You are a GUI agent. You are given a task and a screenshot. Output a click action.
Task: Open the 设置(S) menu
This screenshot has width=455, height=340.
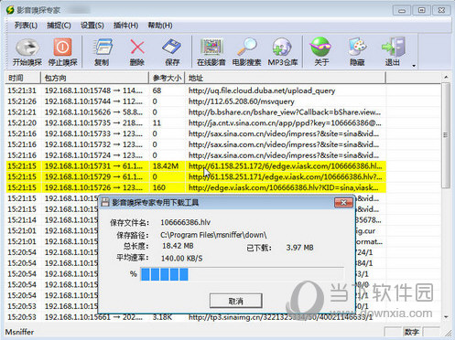[92, 26]
